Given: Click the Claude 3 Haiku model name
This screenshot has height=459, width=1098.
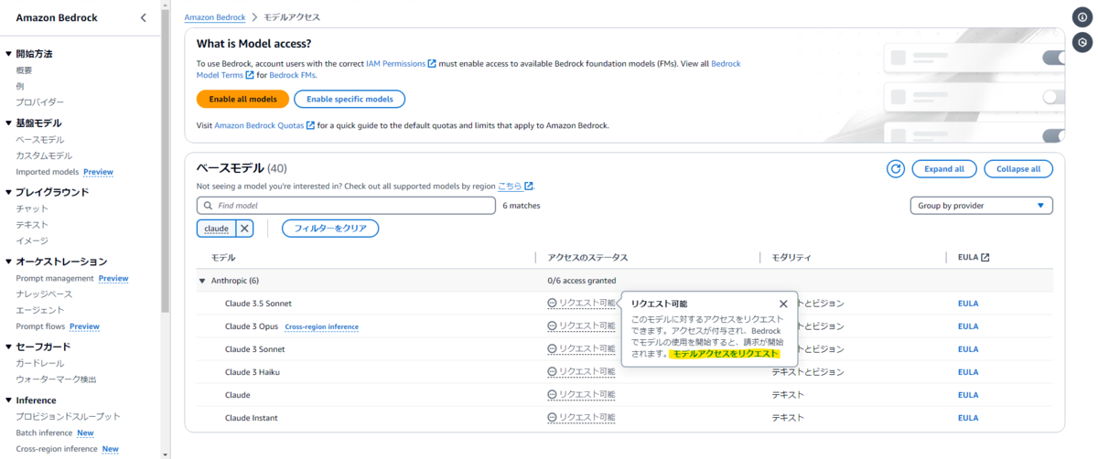Looking at the screenshot, I should click(253, 372).
